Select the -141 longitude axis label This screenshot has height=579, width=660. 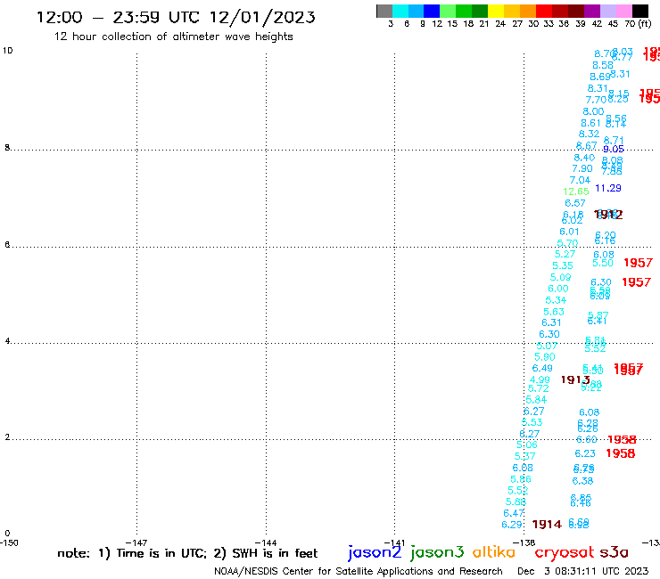394,542
